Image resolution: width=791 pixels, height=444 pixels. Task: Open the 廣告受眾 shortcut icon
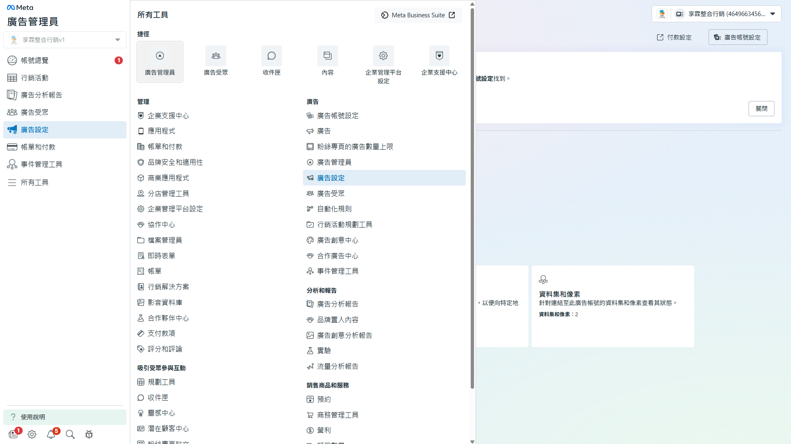pyautogui.click(x=216, y=56)
